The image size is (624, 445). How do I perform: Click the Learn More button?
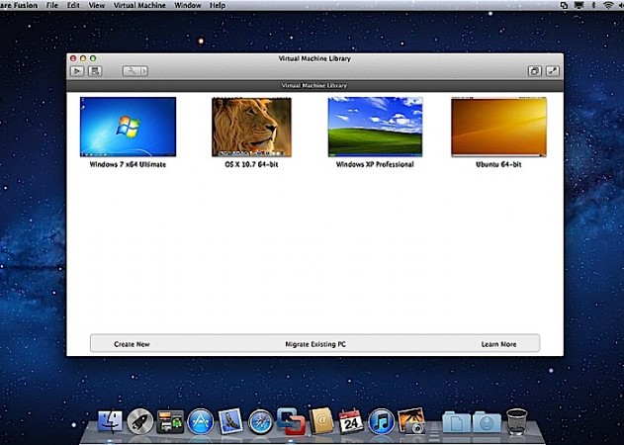(498, 344)
